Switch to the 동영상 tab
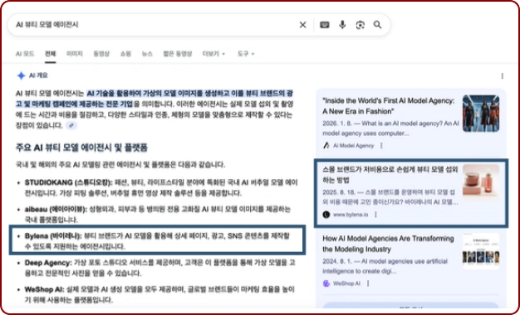 click(x=101, y=54)
